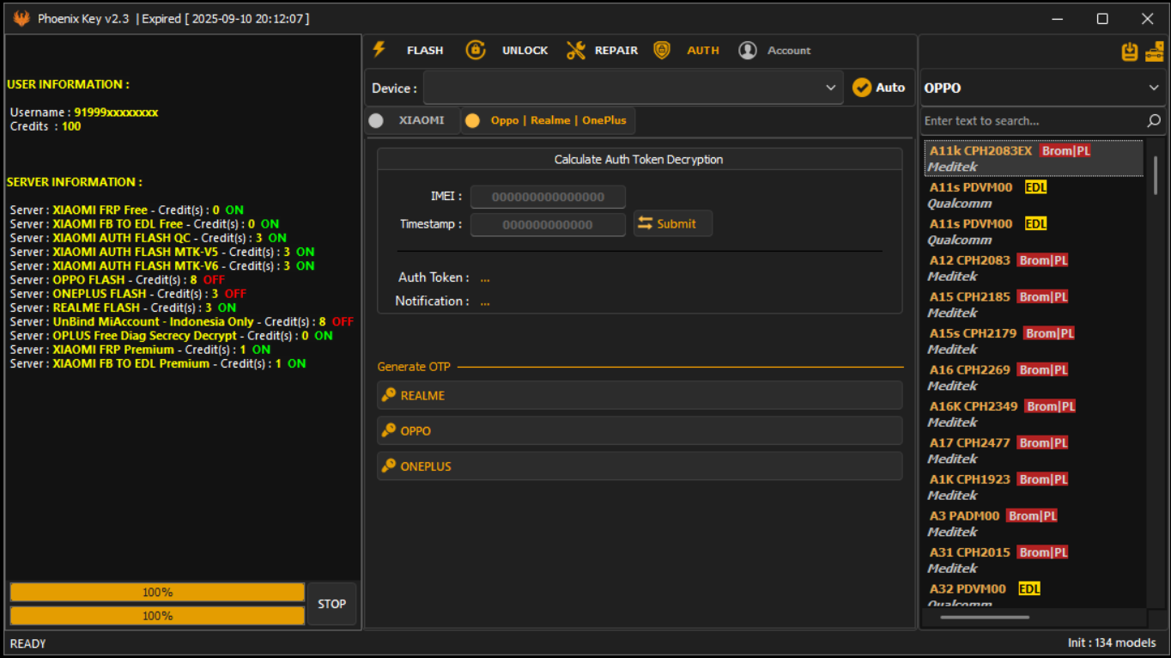Click the orange icon right of the download icon
1171x658 pixels.
pos(1155,52)
